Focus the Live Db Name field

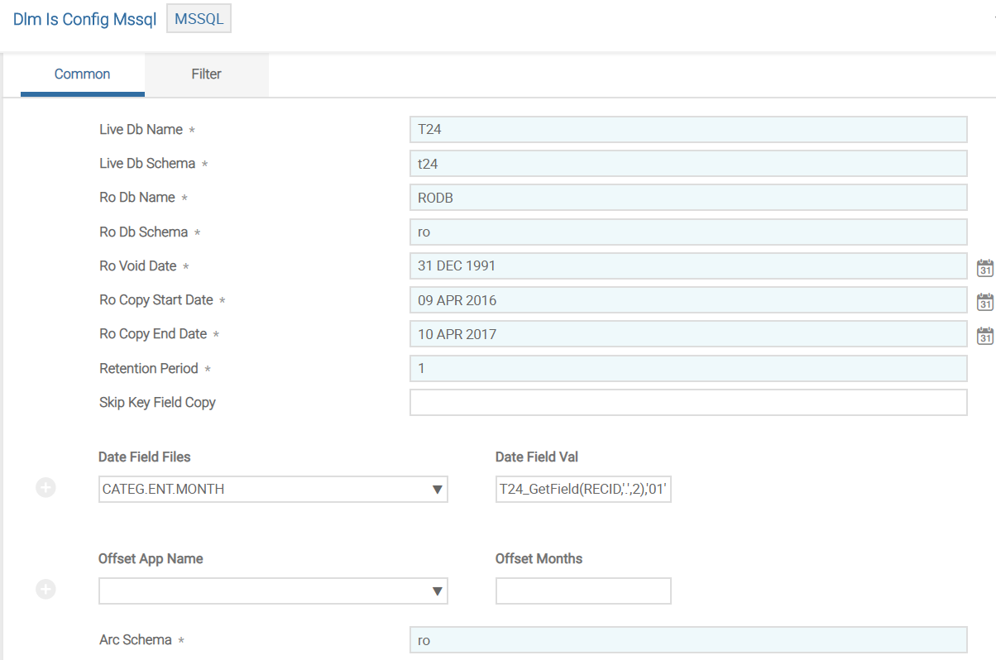point(687,130)
